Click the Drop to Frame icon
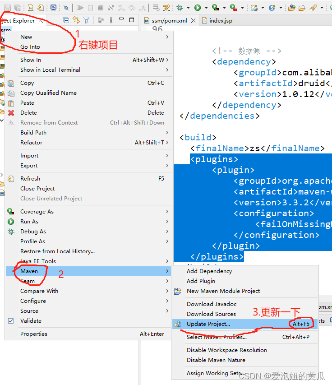 pyautogui.click(x=156, y=8)
